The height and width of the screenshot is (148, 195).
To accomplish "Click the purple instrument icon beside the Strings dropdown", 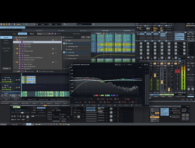I will [52, 34].
